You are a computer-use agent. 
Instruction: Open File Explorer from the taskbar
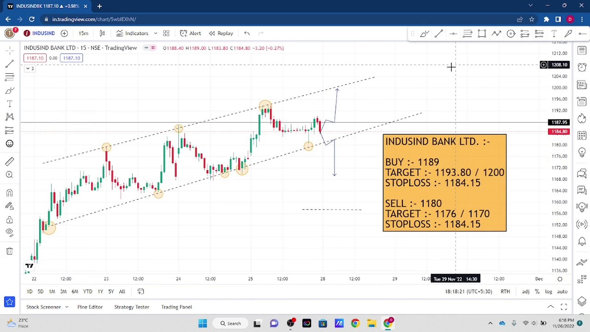[371, 323]
